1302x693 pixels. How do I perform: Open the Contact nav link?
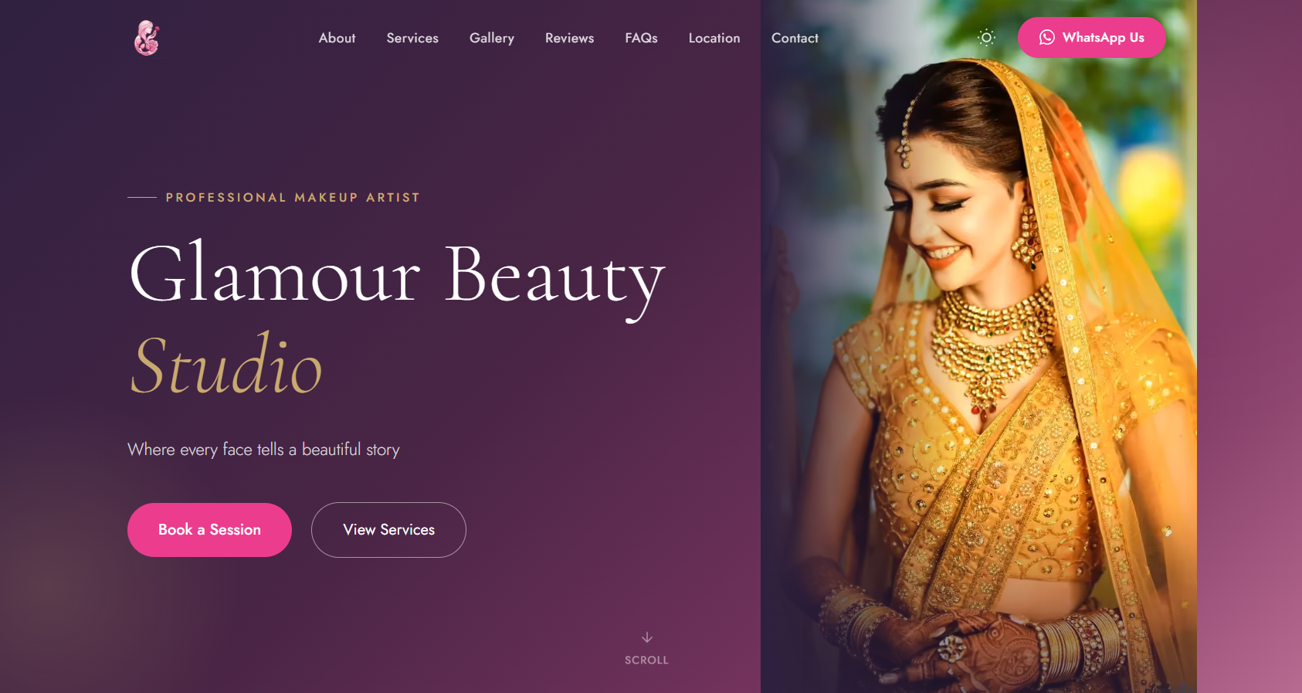tap(795, 38)
